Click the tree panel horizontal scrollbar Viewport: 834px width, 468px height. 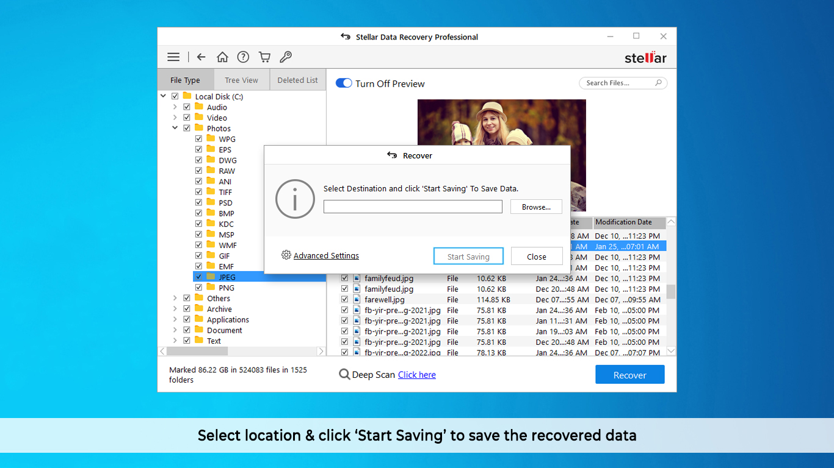(x=197, y=352)
